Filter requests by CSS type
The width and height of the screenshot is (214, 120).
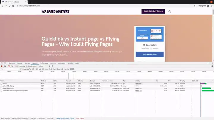[x=43, y=69]
